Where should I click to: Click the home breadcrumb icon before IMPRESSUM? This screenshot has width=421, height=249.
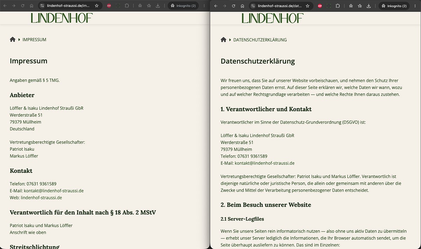point(13,40)
